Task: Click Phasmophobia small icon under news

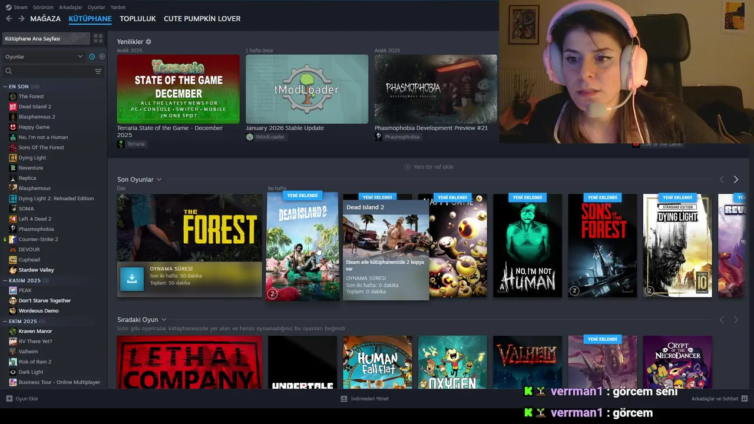Action: point(378,137)
